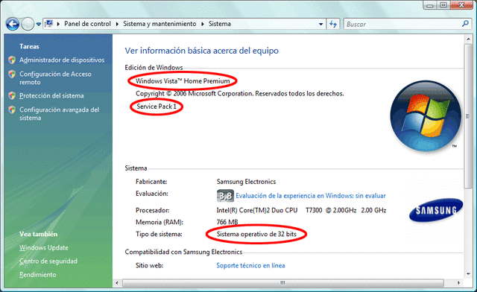The width and height of the screenshot is (477, 292).
Task: Click shield icon beside Configuración avanzada del sistema
Action: tap(12, 110)
